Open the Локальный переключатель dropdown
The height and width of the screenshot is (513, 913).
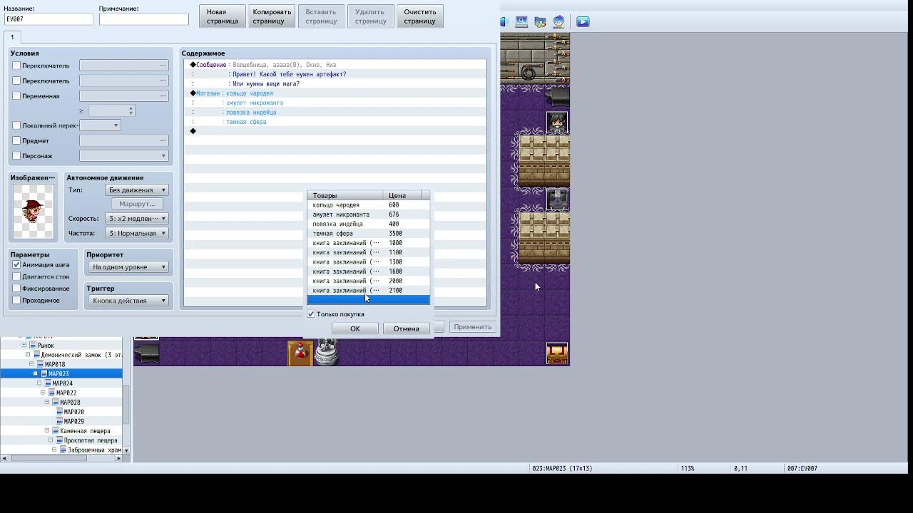(100, 125)
